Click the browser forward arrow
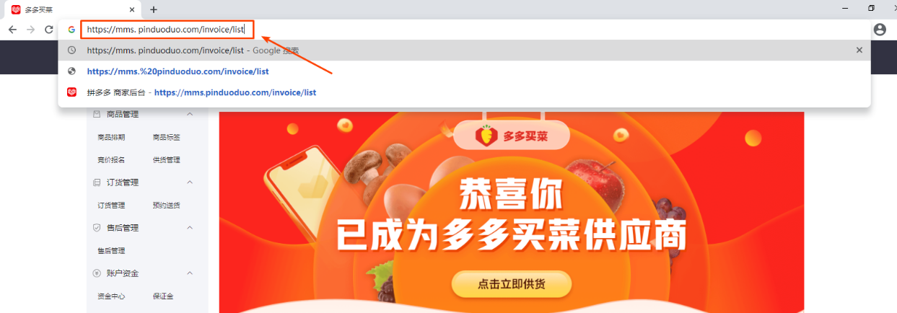897x313 pixels. coord(31,30)
